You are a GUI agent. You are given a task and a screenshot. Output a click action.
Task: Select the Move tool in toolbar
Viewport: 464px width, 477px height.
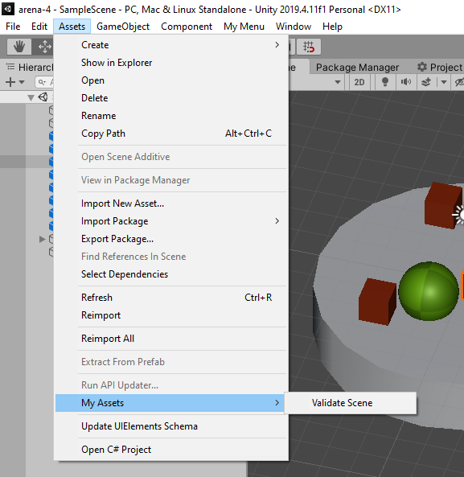[44, 47]
